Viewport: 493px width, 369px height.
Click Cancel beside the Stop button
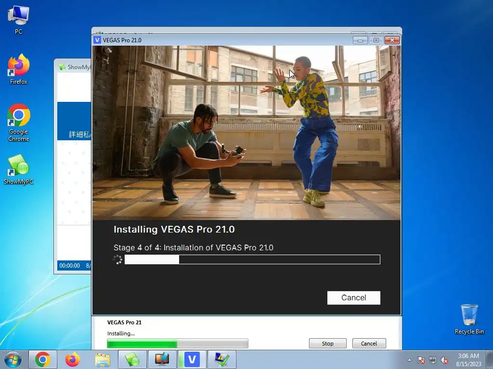369,343
